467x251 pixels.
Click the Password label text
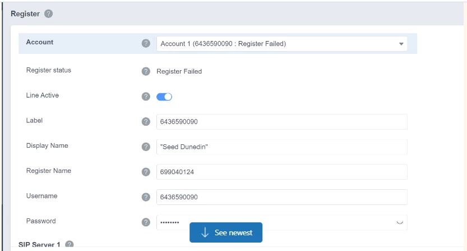click(41, 221)
